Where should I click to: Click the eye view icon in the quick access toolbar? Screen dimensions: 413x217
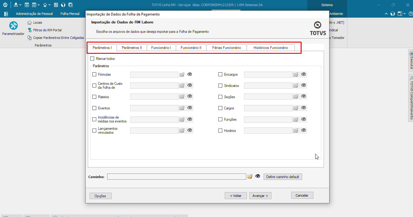(27, 5)
